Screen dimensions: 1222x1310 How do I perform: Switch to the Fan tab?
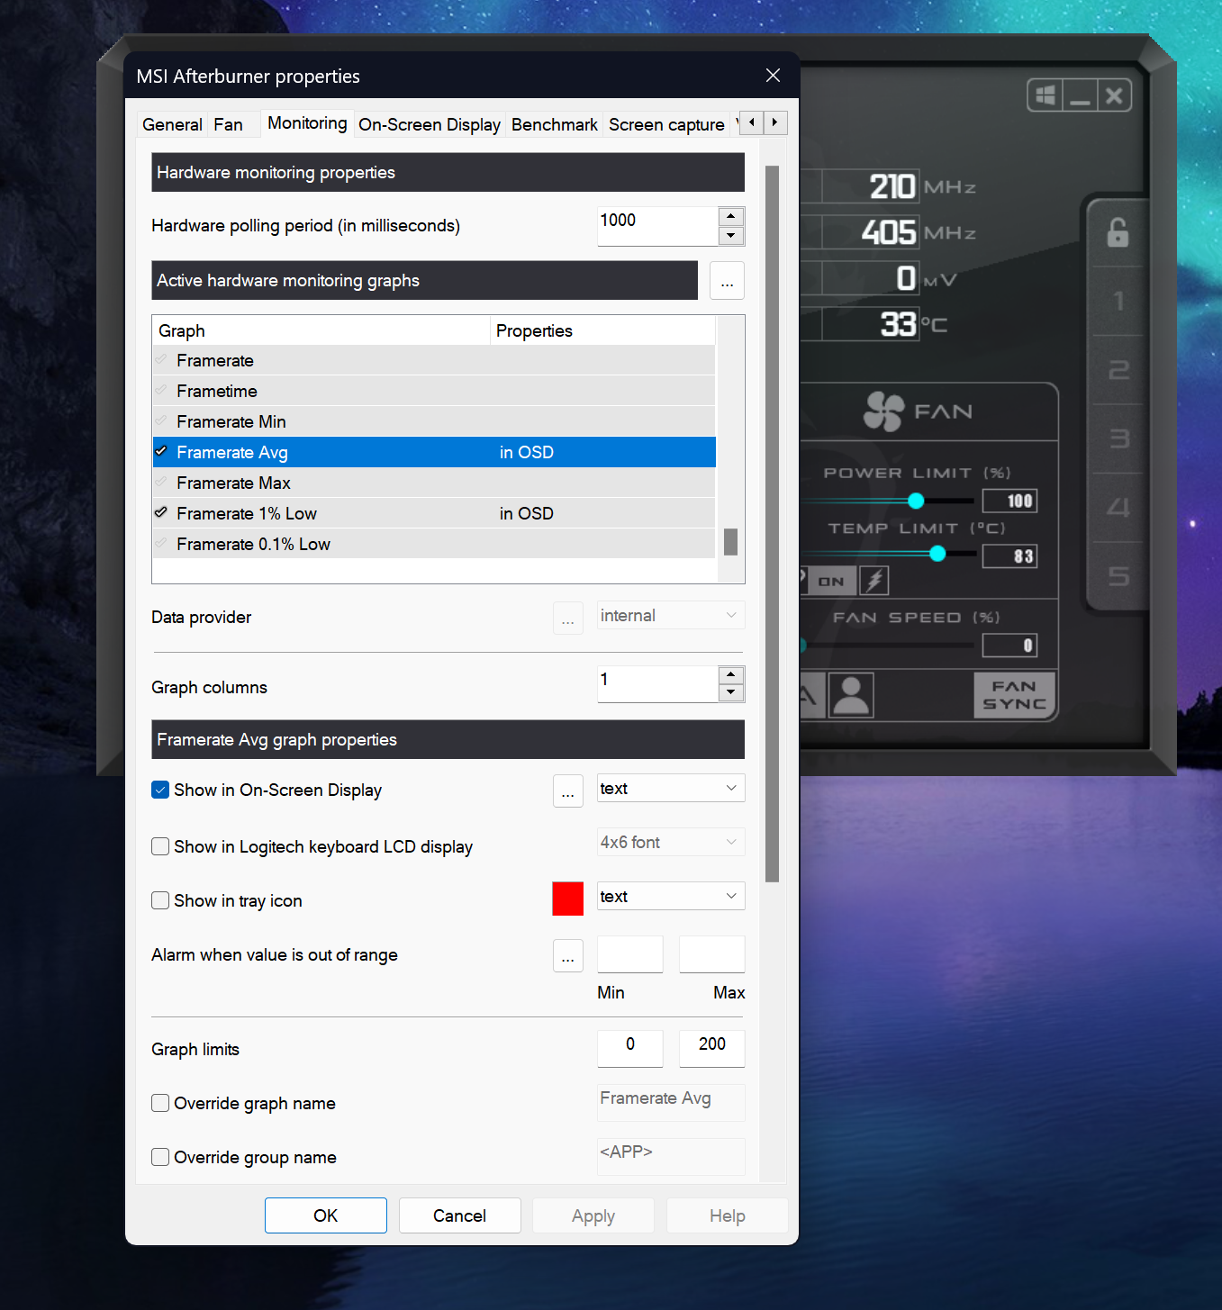tap(228, 124)
